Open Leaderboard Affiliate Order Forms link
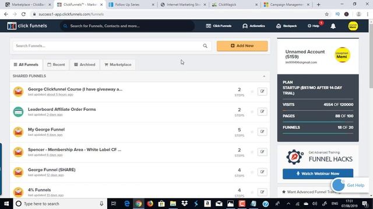373x209 pixels. 62,110
